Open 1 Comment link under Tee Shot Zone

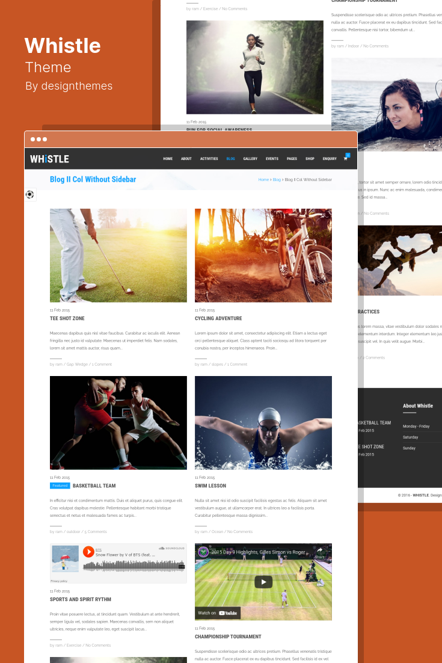point(102,365)
